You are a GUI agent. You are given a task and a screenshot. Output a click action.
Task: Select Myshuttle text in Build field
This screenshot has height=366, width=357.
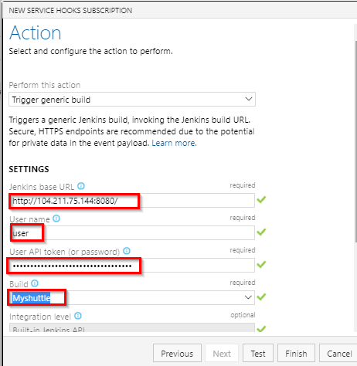click(32, 298)
